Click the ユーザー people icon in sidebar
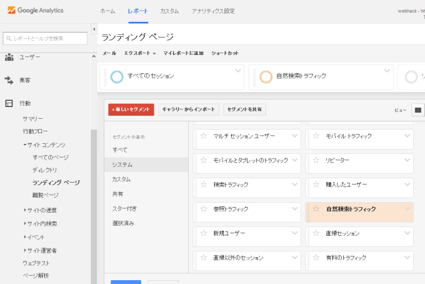The height and width of the screenshot is (284, 425). (x=9, y=57)
